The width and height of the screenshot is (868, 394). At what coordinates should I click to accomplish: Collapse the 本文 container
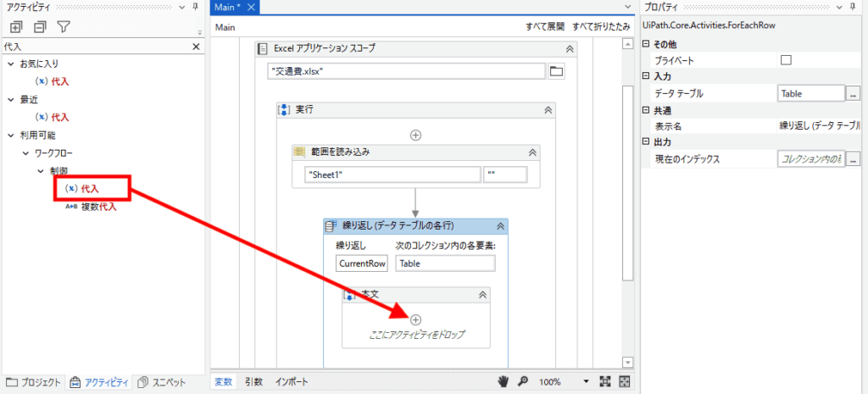[x=482, y=295]
